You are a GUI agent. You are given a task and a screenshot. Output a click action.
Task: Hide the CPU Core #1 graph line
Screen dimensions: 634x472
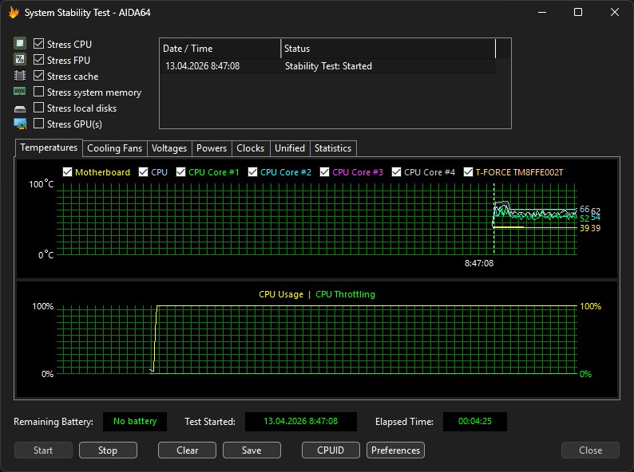(180, 172)
